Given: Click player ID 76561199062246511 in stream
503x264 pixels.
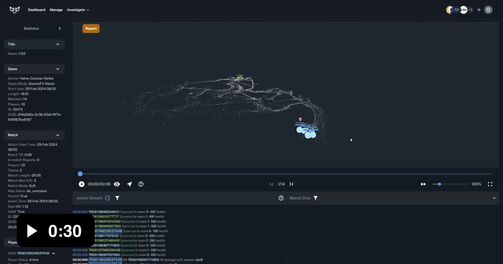Looking at the screenshot, I should (104, 212).
